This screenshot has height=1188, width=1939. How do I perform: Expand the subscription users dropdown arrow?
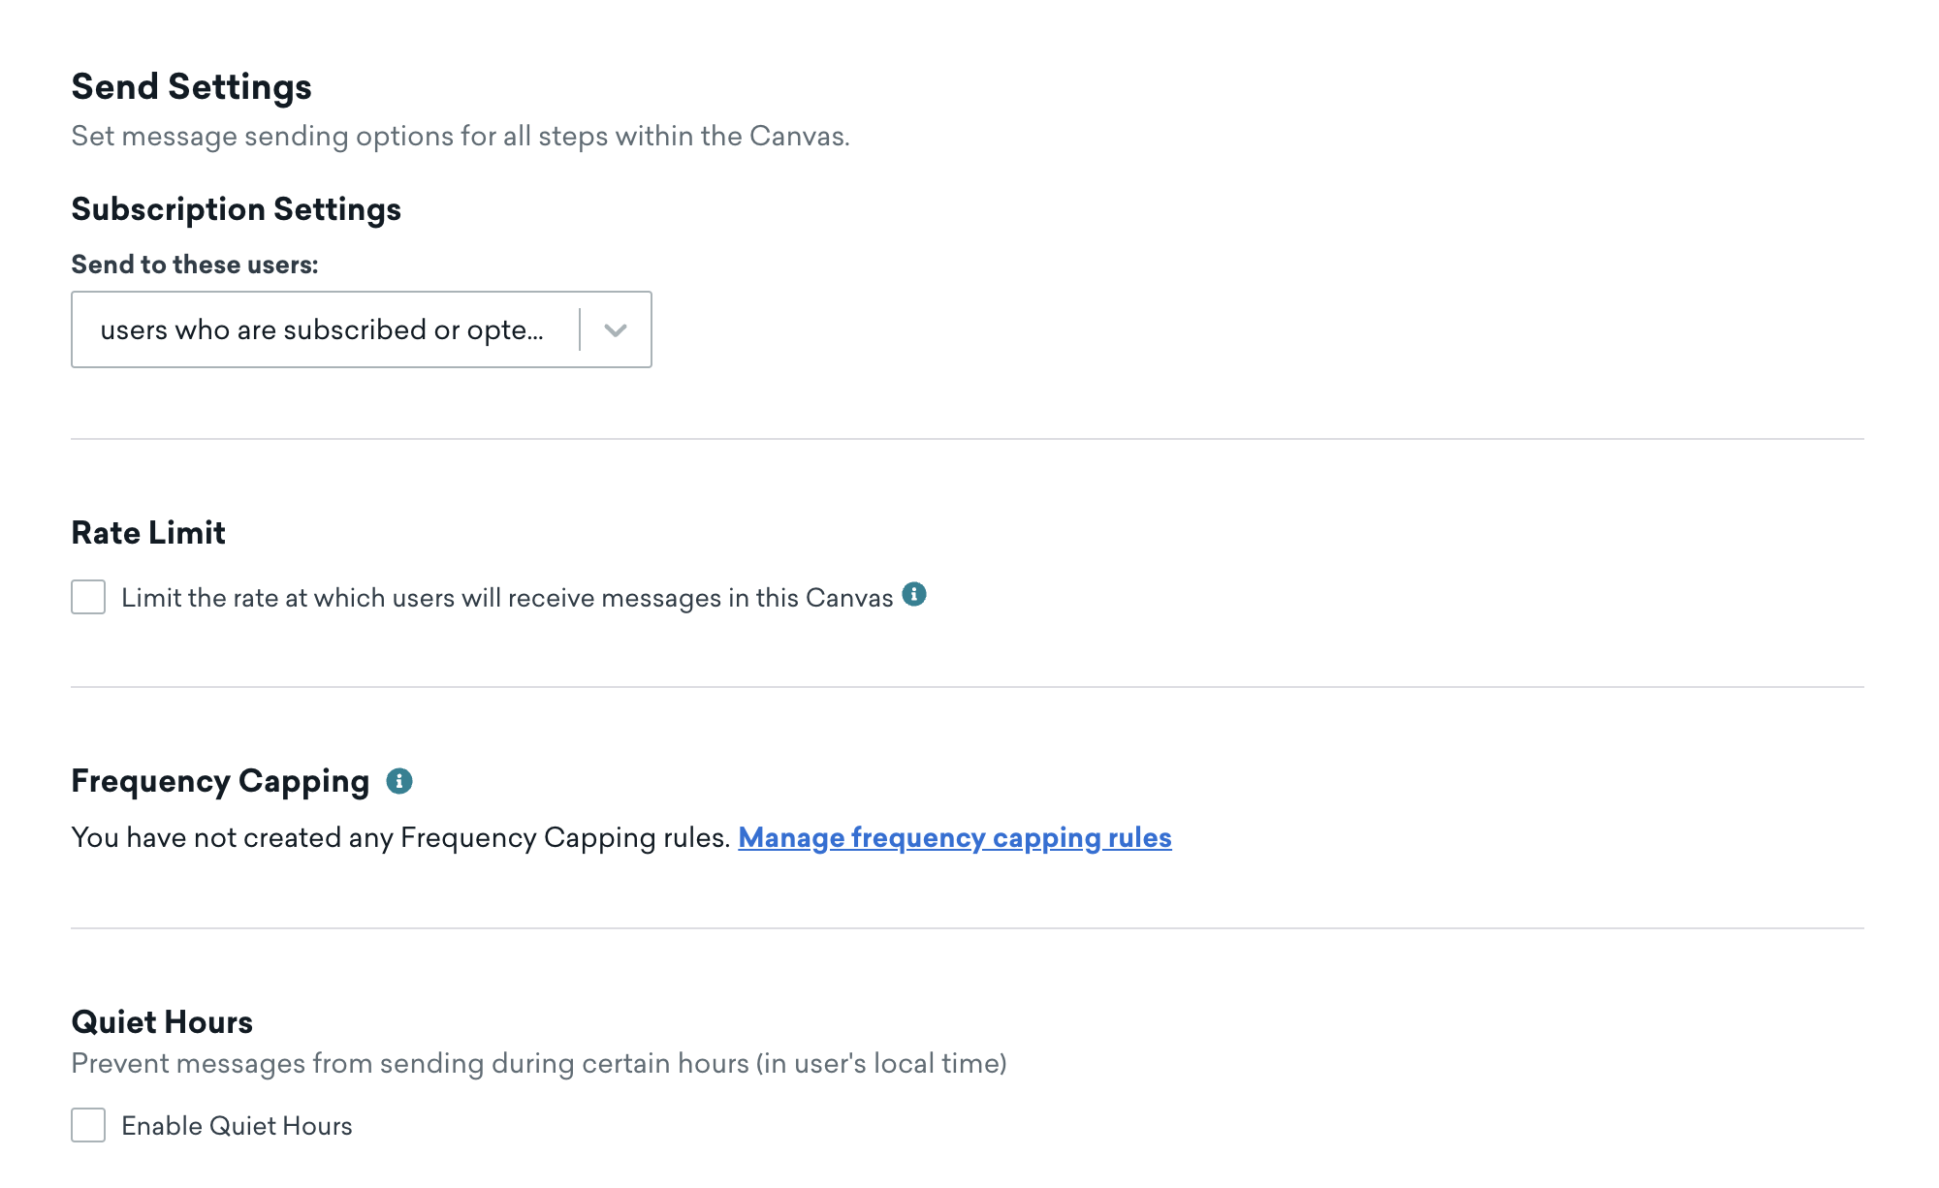614,329
